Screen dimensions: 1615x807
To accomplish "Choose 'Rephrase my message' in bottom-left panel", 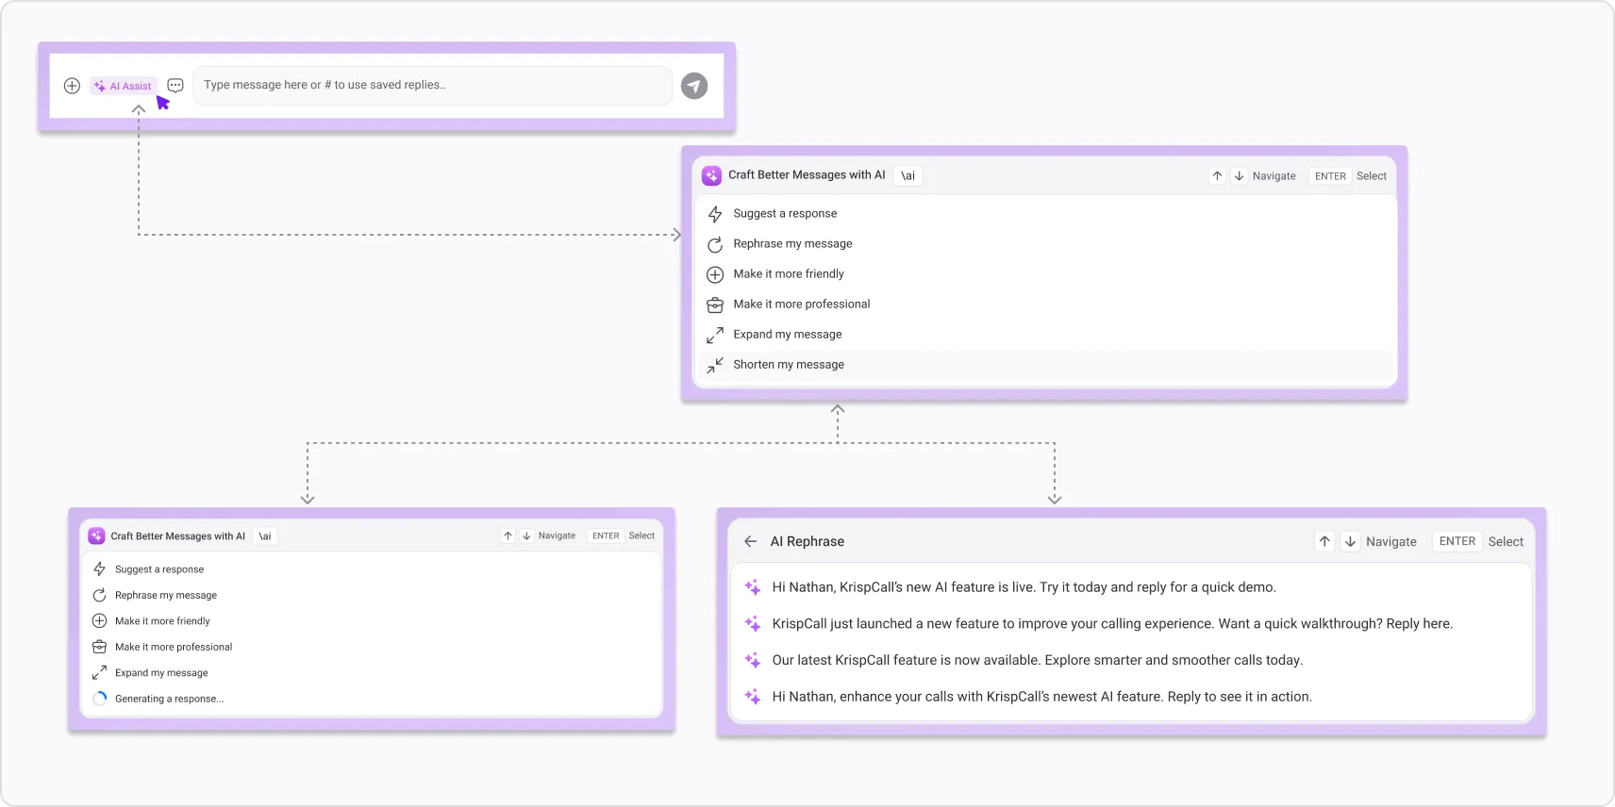I will pyautogui.click(x=373, y=595).
